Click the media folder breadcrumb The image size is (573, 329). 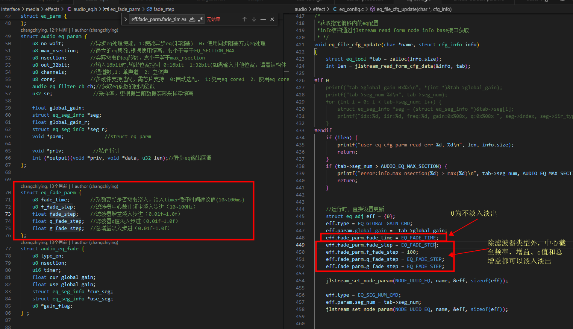(32, 9)
